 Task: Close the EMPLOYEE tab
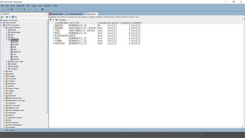(97, 14)
